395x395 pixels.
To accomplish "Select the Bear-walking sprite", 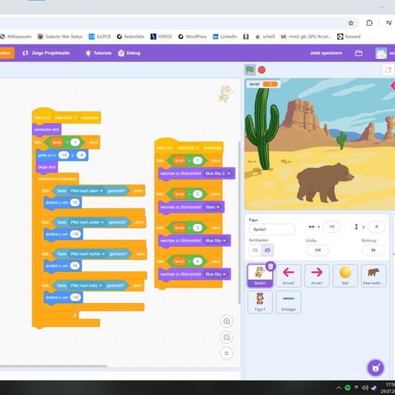I will click(x=374, y=276).
